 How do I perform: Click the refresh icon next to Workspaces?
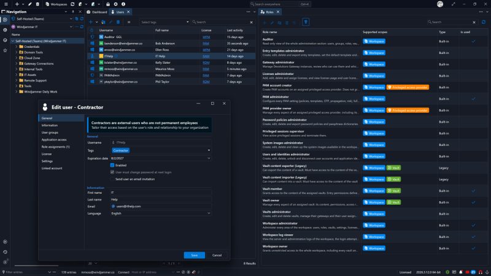click(x=72, y=4)
